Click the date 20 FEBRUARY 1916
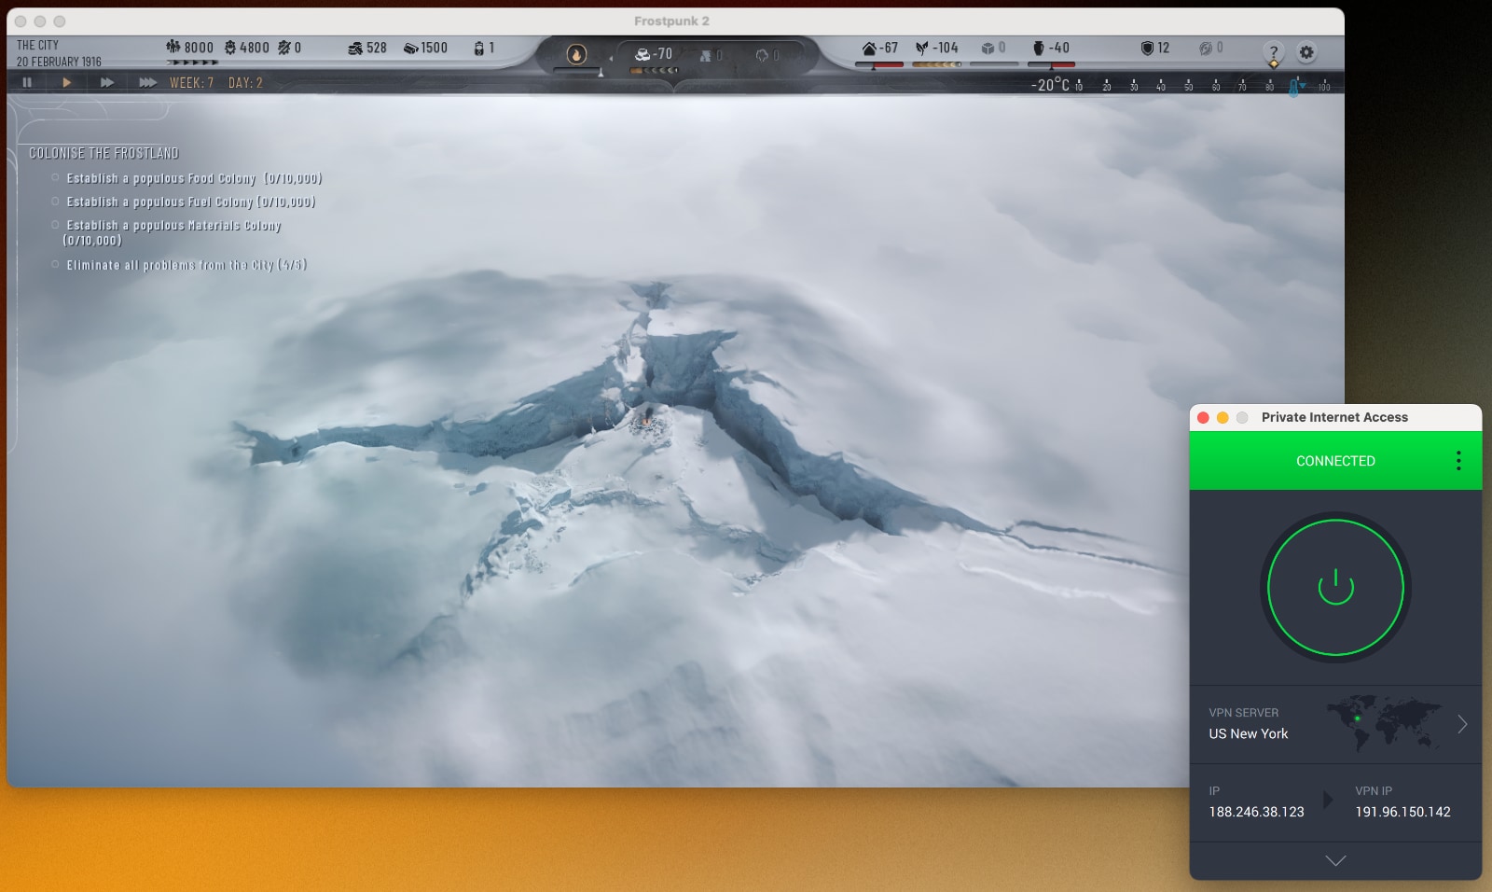 coord(59,62)
